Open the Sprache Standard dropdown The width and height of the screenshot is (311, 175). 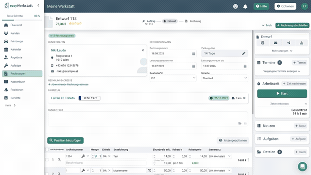[x=225, y=78]
